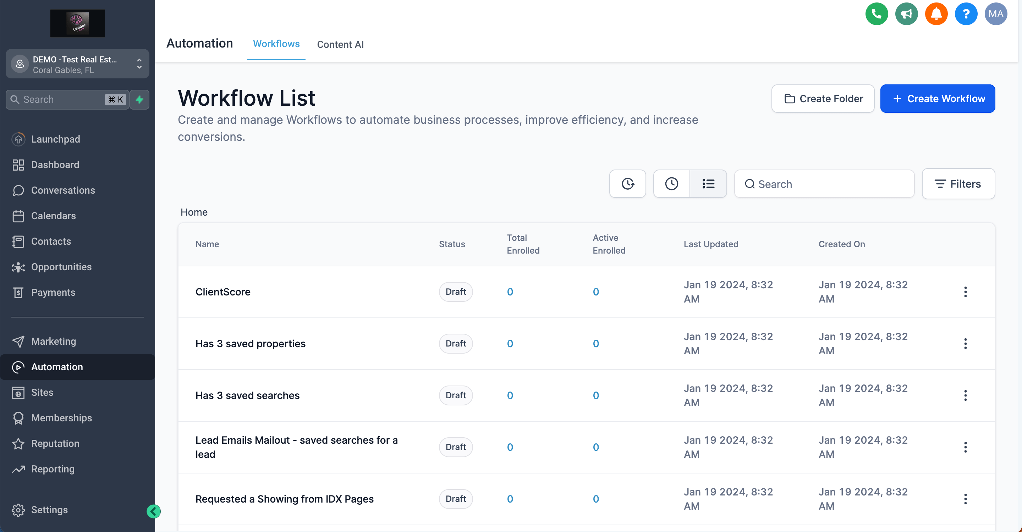The image size is (1022, 532).
Task: Open Opportunities in the sidebar
Action: (x=61, y=267)
